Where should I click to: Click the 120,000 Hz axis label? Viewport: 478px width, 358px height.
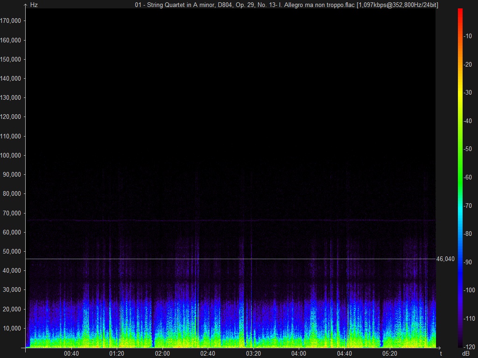point(11,117)
